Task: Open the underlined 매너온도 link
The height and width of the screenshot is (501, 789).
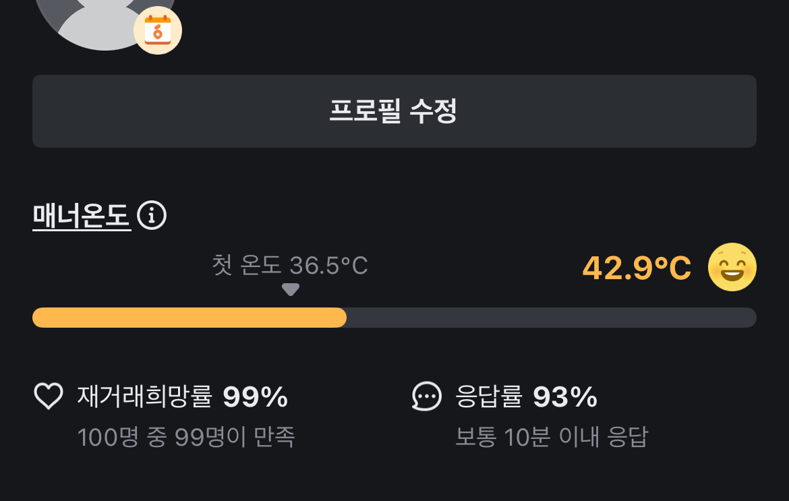Action: coord(81,216)
